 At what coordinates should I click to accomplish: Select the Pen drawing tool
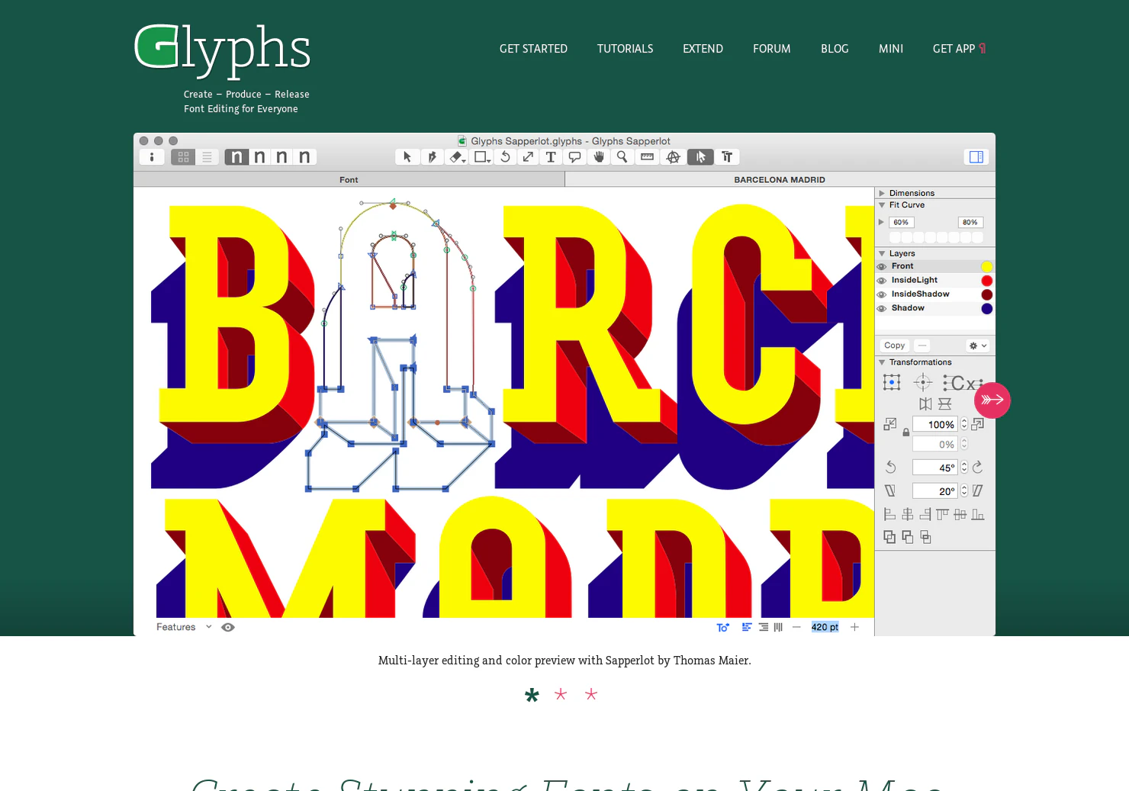point(432,156)
